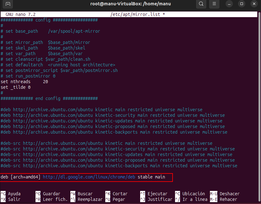This screenshot has height=204, width=261.
Task: Click the Cortar shortcut label
Action: [120, 194]
